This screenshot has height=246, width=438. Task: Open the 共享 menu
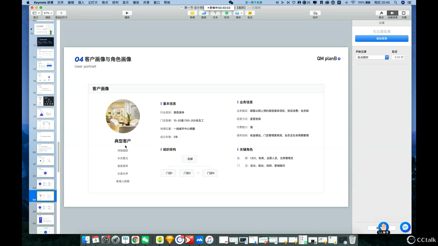[146, 2]
